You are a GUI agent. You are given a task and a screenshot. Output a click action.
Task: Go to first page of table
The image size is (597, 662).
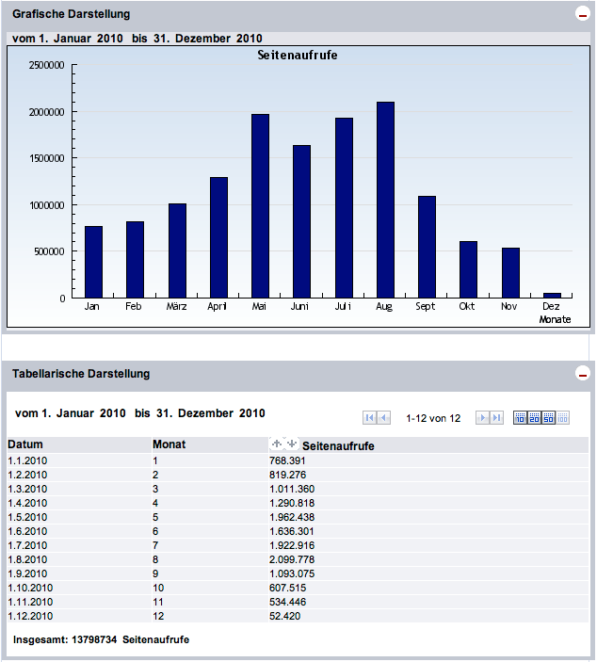[x=370, y=418]
